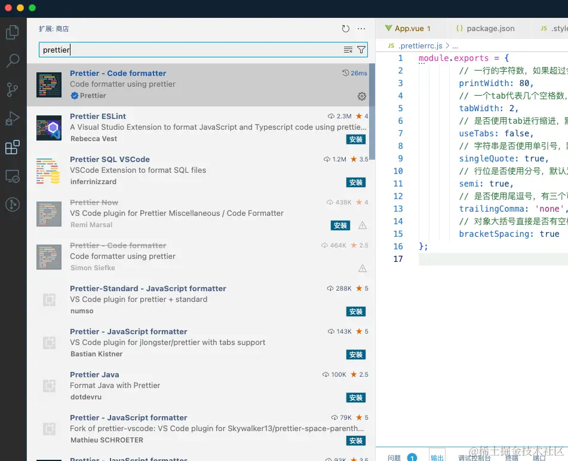Install the Prettier ESLint extension

pos(356,139)
